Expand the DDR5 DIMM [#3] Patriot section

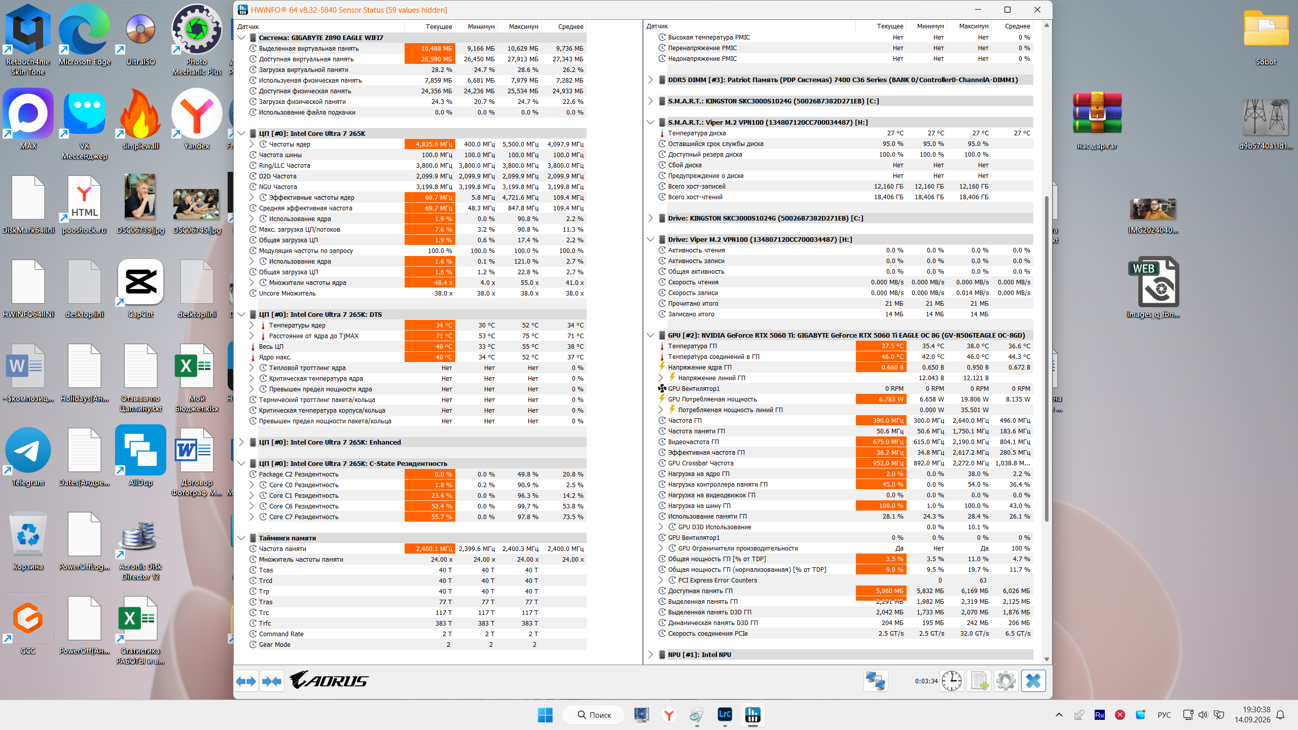pyautogui.click(x=651, y=80)
